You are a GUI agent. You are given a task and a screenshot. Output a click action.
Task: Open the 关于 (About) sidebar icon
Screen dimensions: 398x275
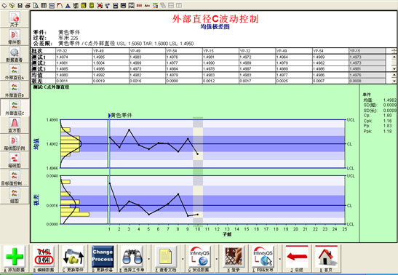[x=15, y=20]
